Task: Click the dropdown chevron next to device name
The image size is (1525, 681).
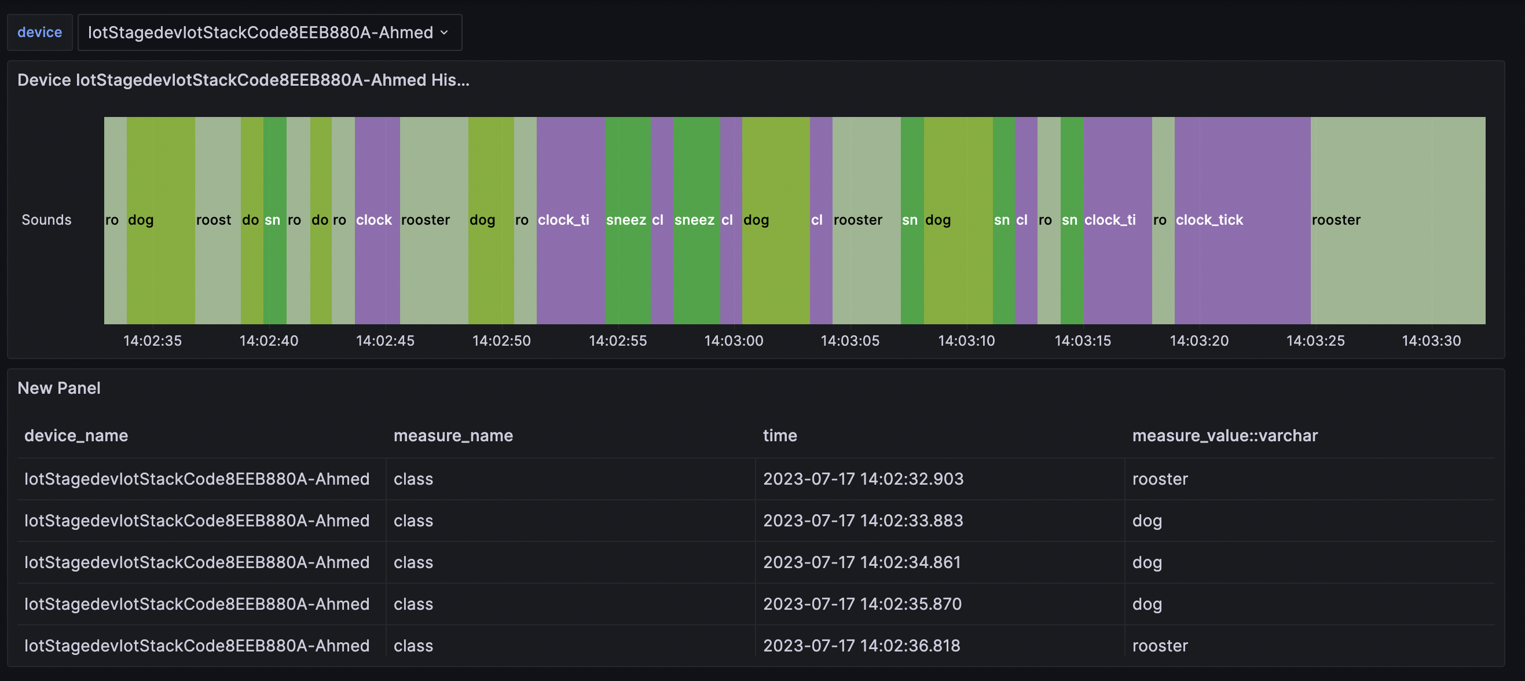Action: pos(445,32)
